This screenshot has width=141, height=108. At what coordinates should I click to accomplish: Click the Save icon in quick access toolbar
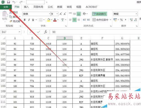click(8, 2)
